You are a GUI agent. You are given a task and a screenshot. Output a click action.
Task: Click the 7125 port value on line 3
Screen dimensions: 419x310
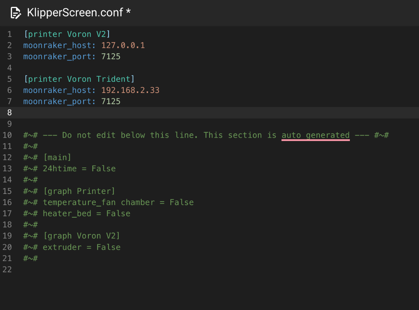click(x=111, y=57)
